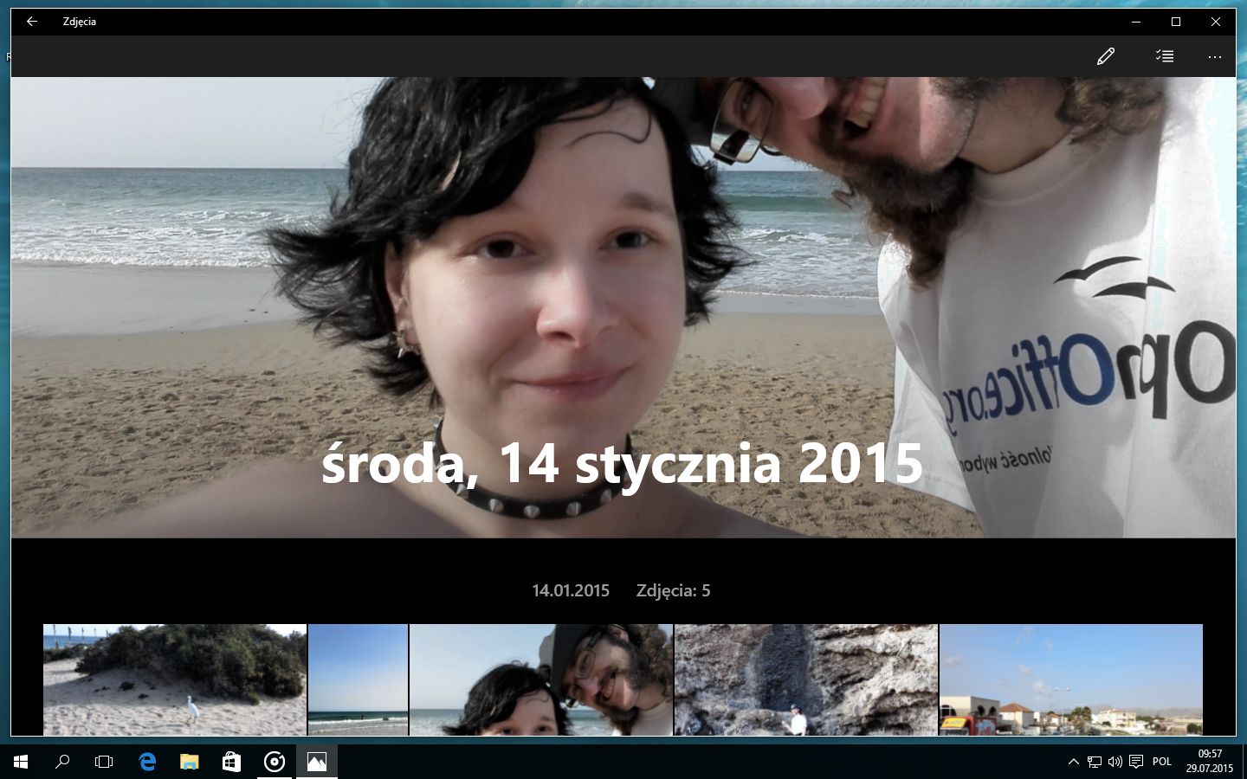This screenshot has height=779, width=1247.
Task: Open the taskbar clock showing 09:57
Action: click(1210, 761)
